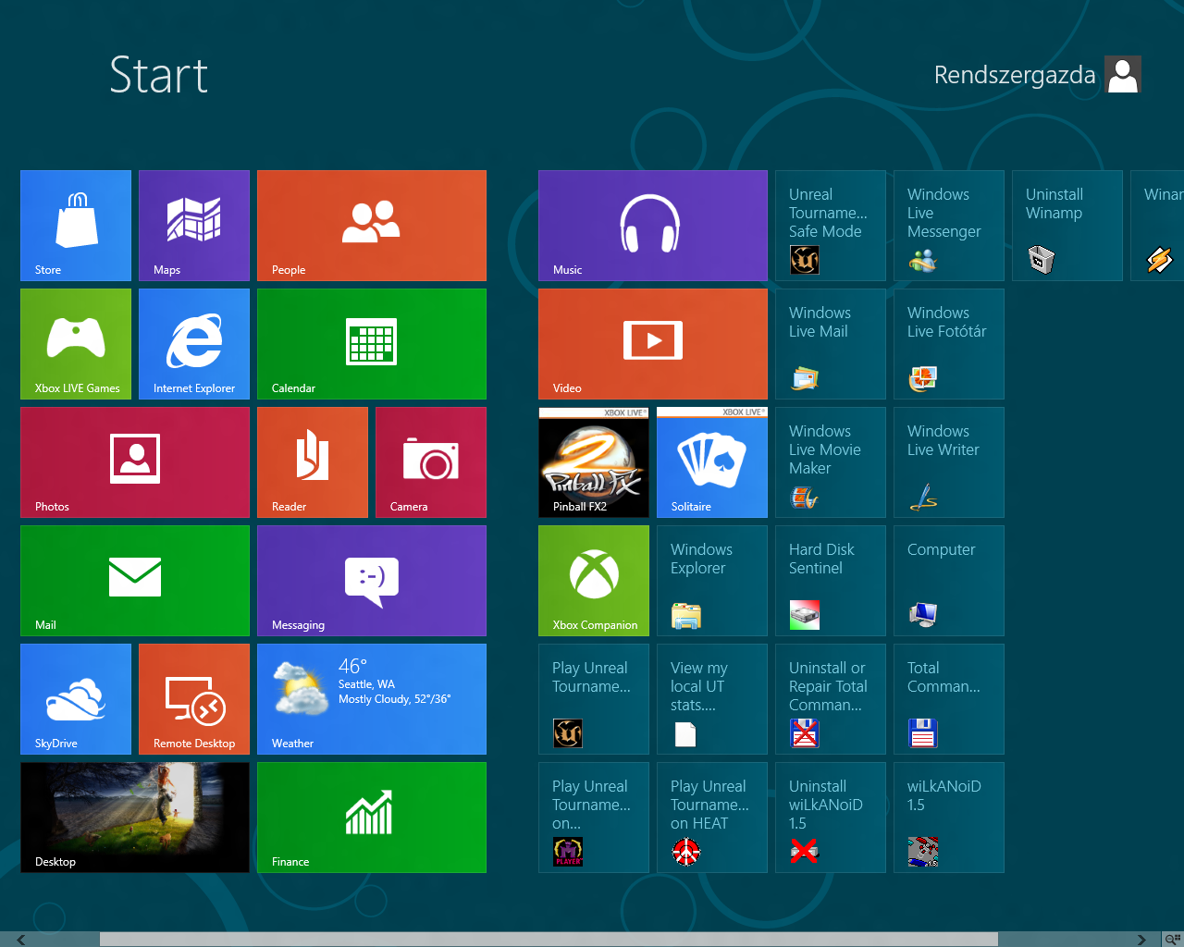The height and width of the screenshot is (947, 1184).
Task: Start Xbox LIVE Games
Action: (x=75, y=343)
